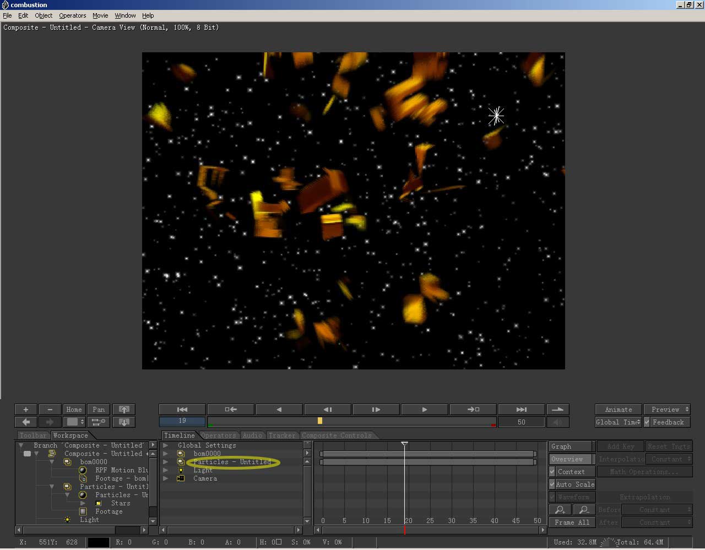Toggle the Feedback checkbox
705x550 pixels.
648,422
